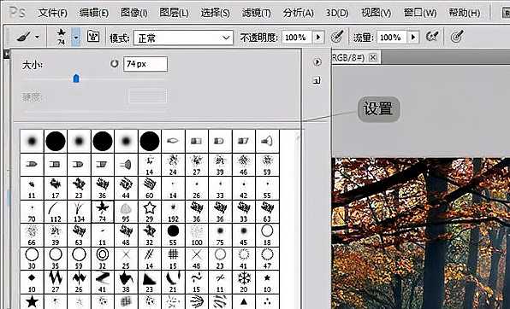Image resolution: width=510 pixels, height=309 pixels.
Task: Close the RGB/8# document tab
Action: point(373,57)
